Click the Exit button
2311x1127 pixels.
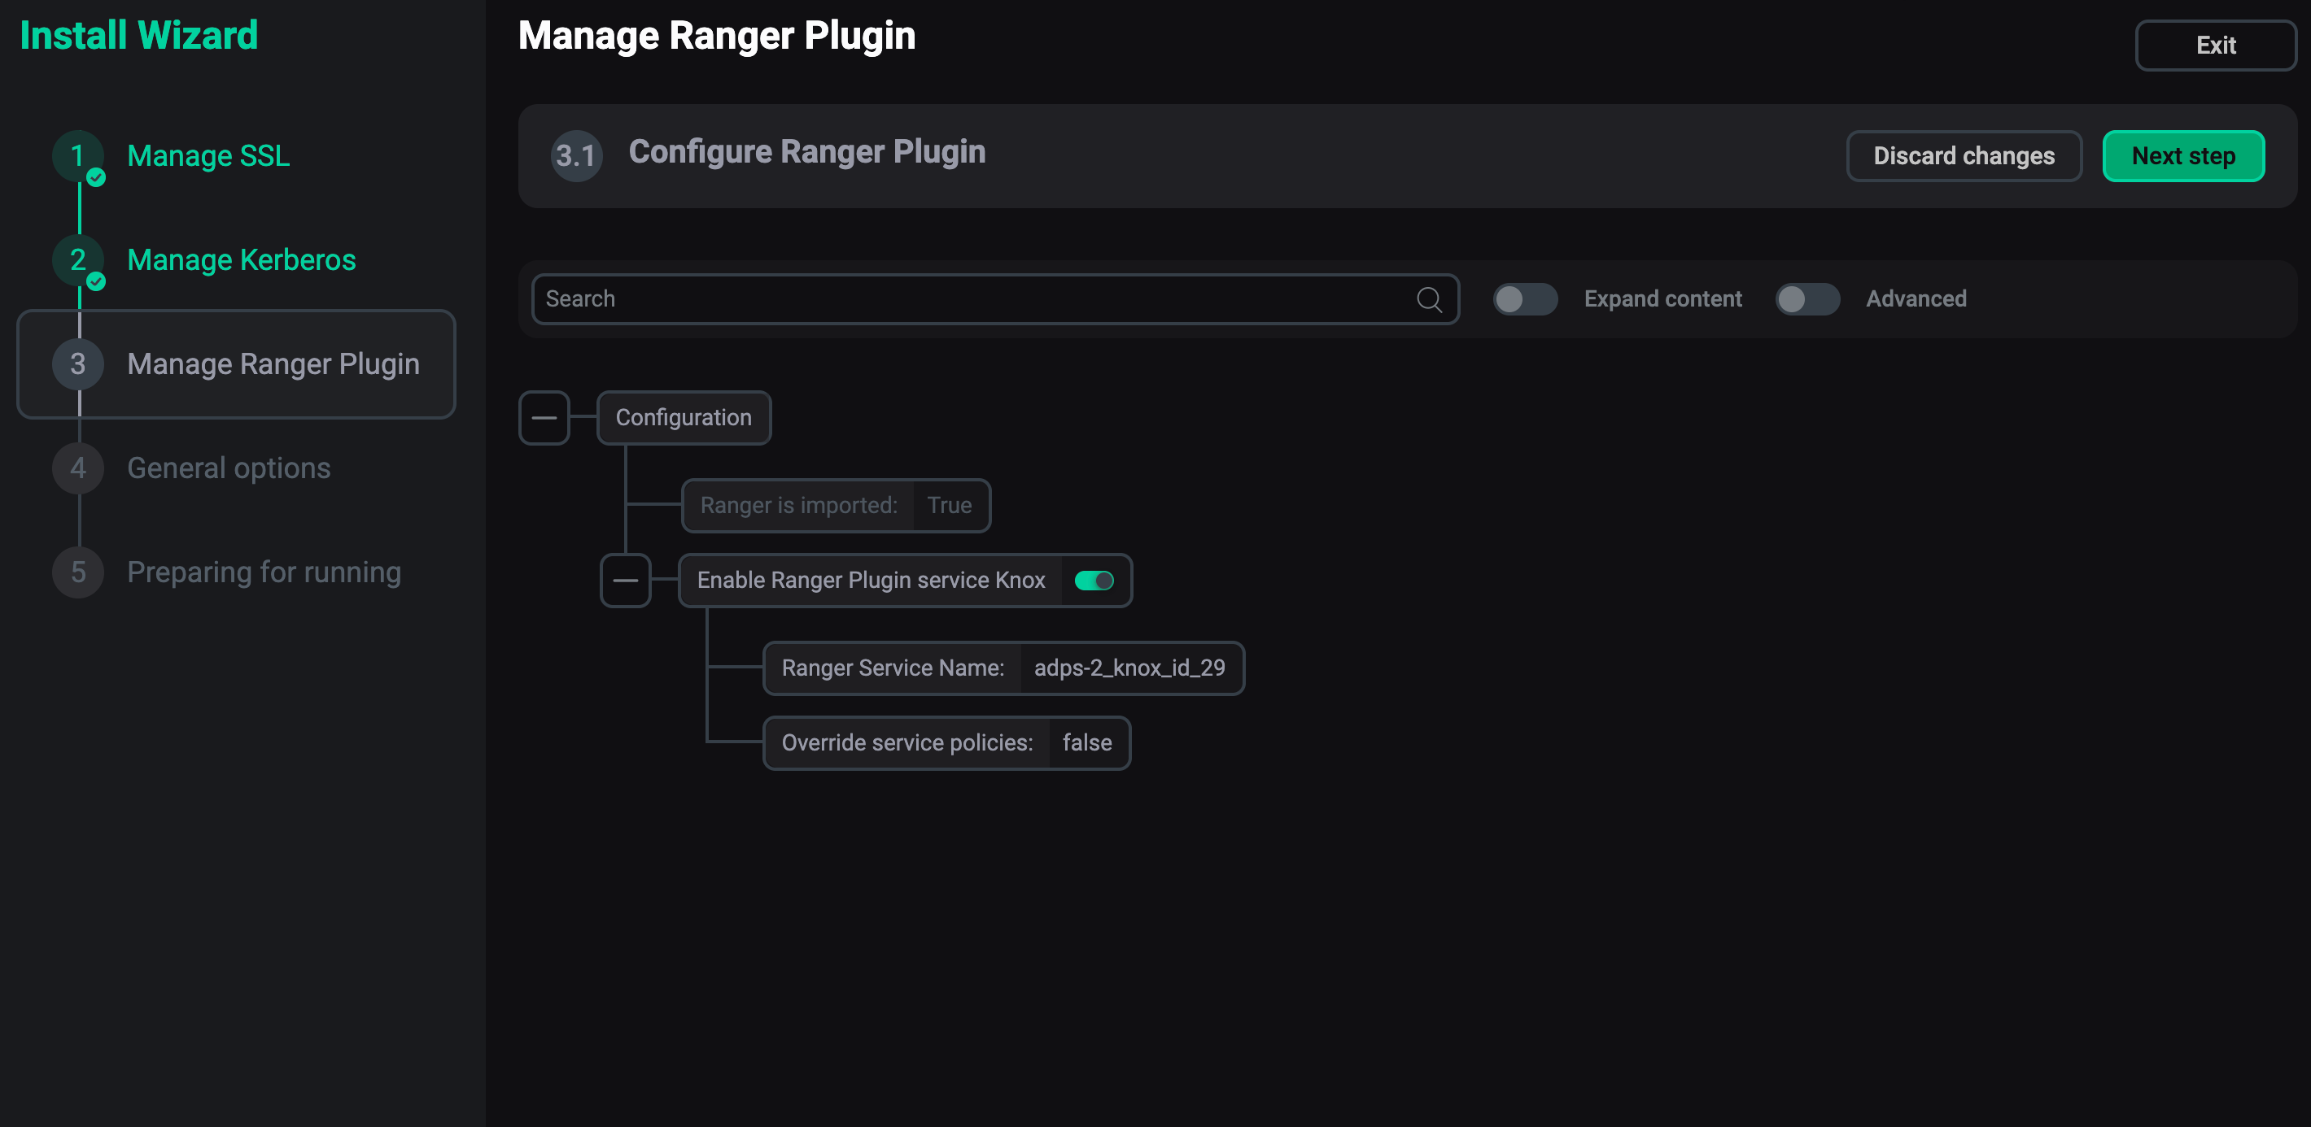[2215, 45]
